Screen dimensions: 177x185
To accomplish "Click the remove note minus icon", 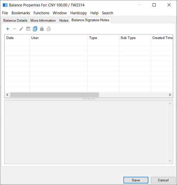I will [x=15, y=29].
